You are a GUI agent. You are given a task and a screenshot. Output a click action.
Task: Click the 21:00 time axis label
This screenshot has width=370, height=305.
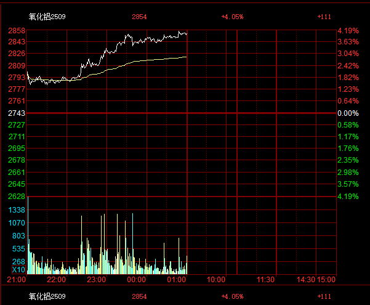(16, 280)
